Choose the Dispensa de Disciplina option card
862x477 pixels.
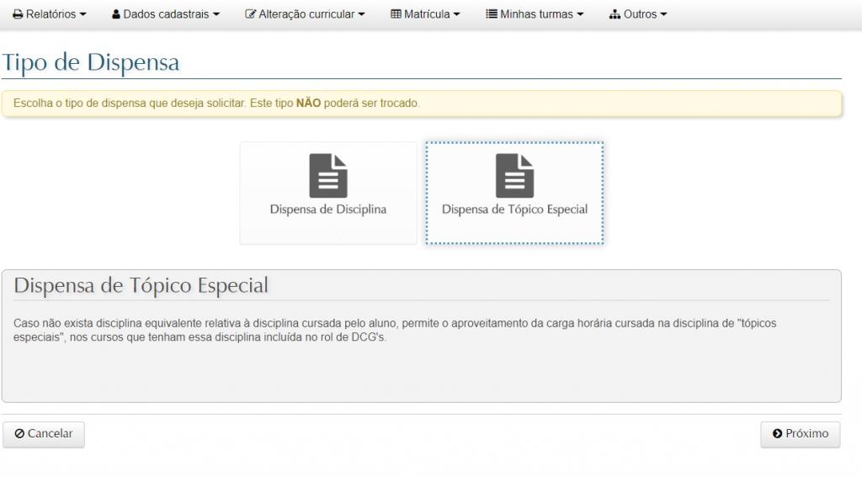point(328,193)
